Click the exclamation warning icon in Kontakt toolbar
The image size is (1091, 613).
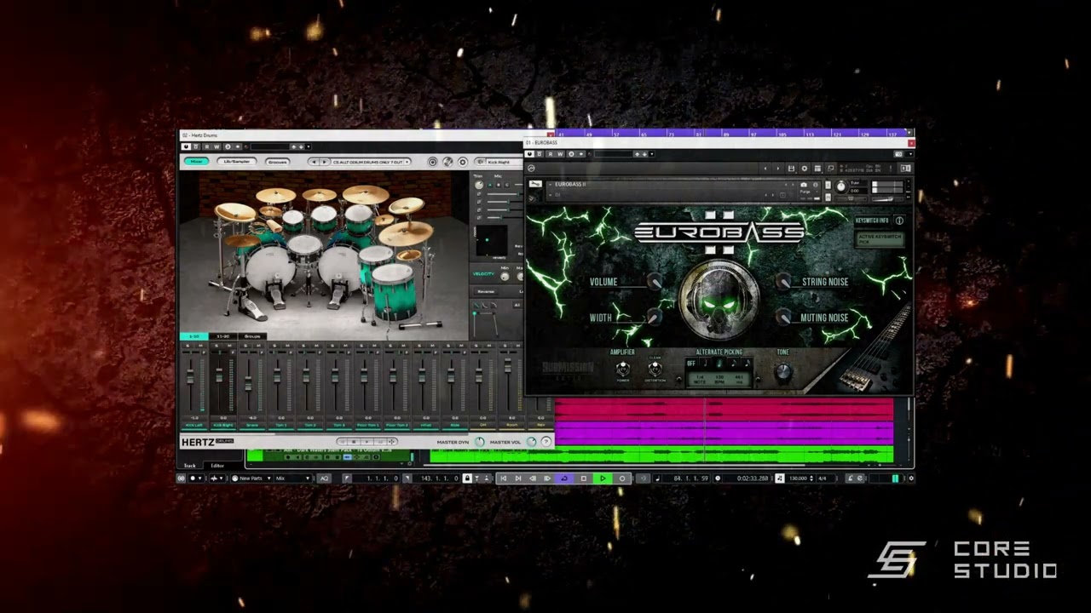click(891, 169)
